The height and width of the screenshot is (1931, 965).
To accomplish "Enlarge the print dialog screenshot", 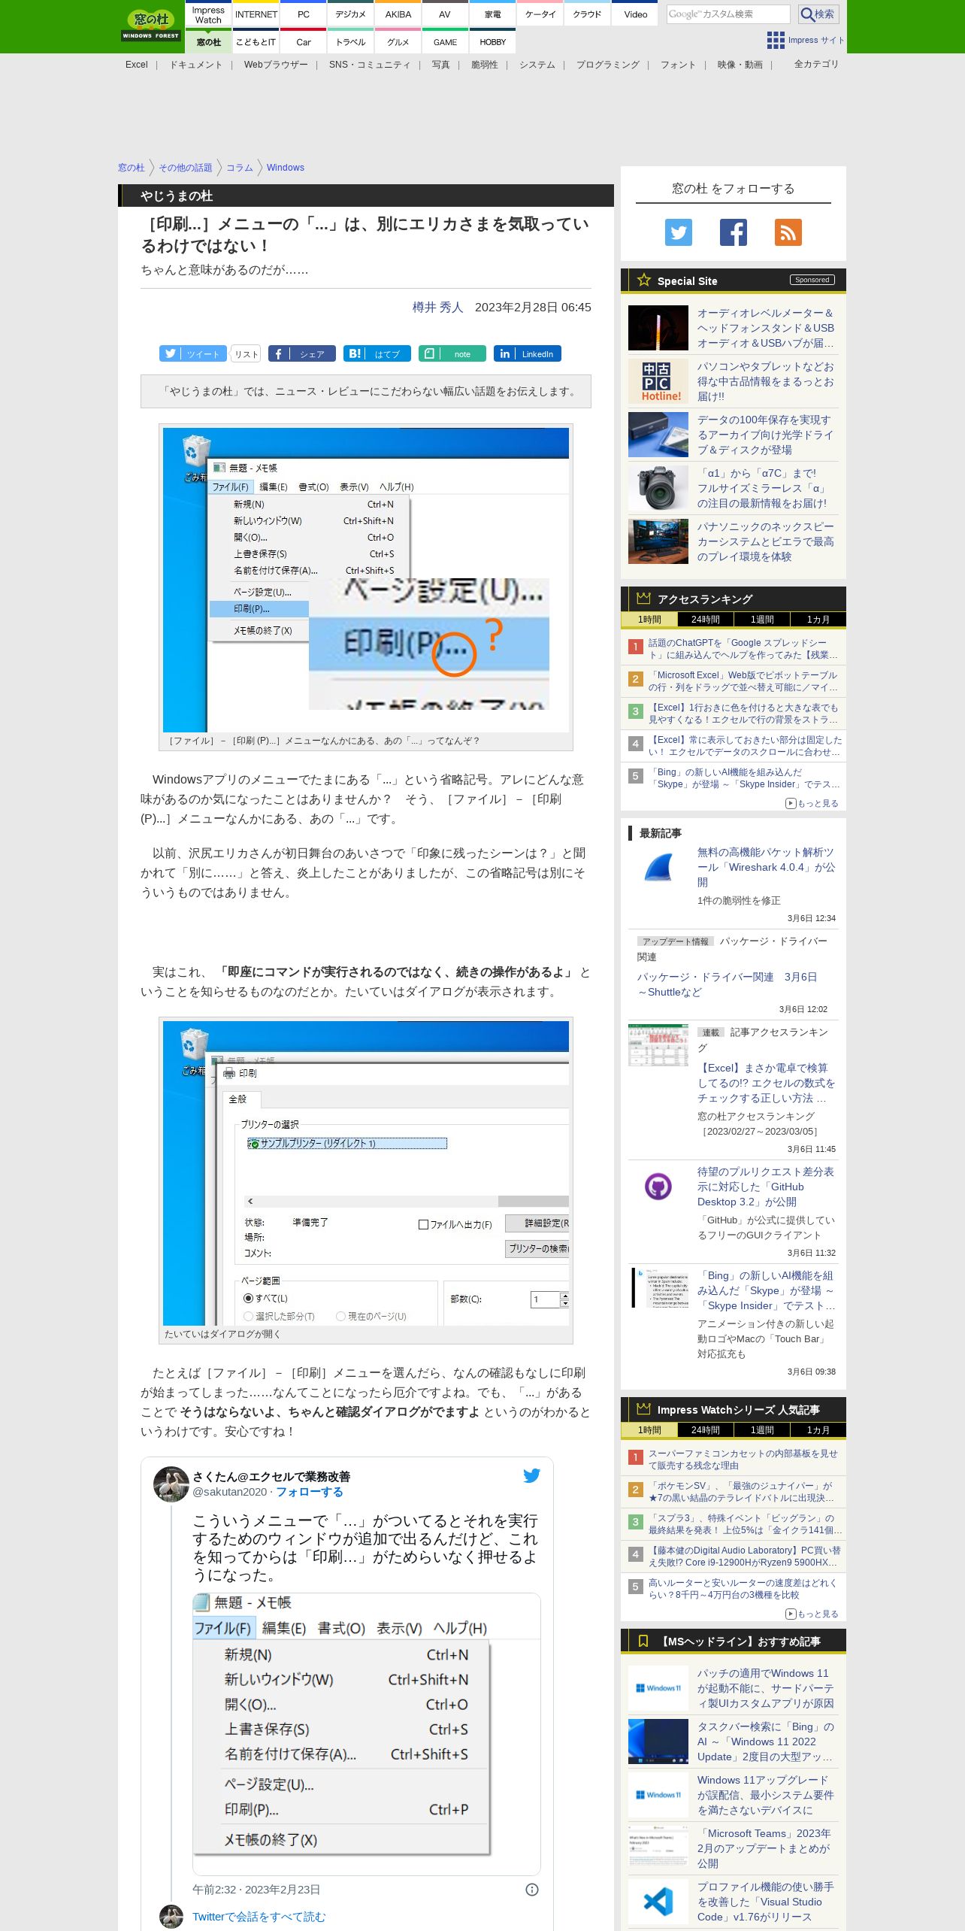I will click(366, 1173).
